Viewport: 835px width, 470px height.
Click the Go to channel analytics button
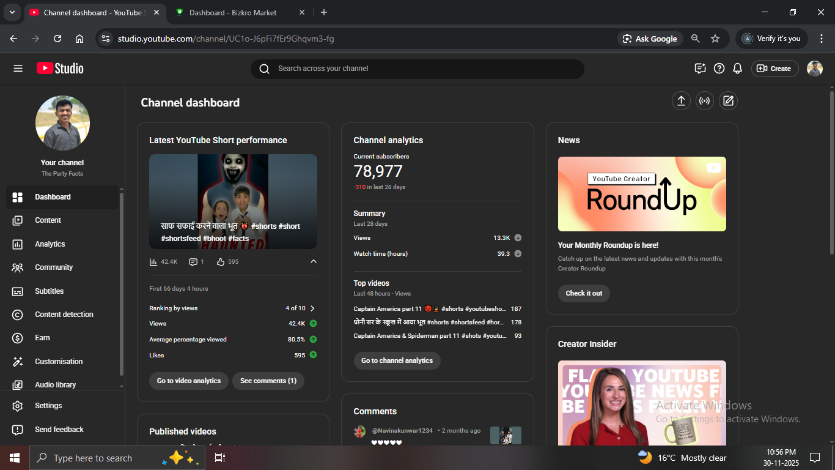pyautogui.click(x=397, y=360)
